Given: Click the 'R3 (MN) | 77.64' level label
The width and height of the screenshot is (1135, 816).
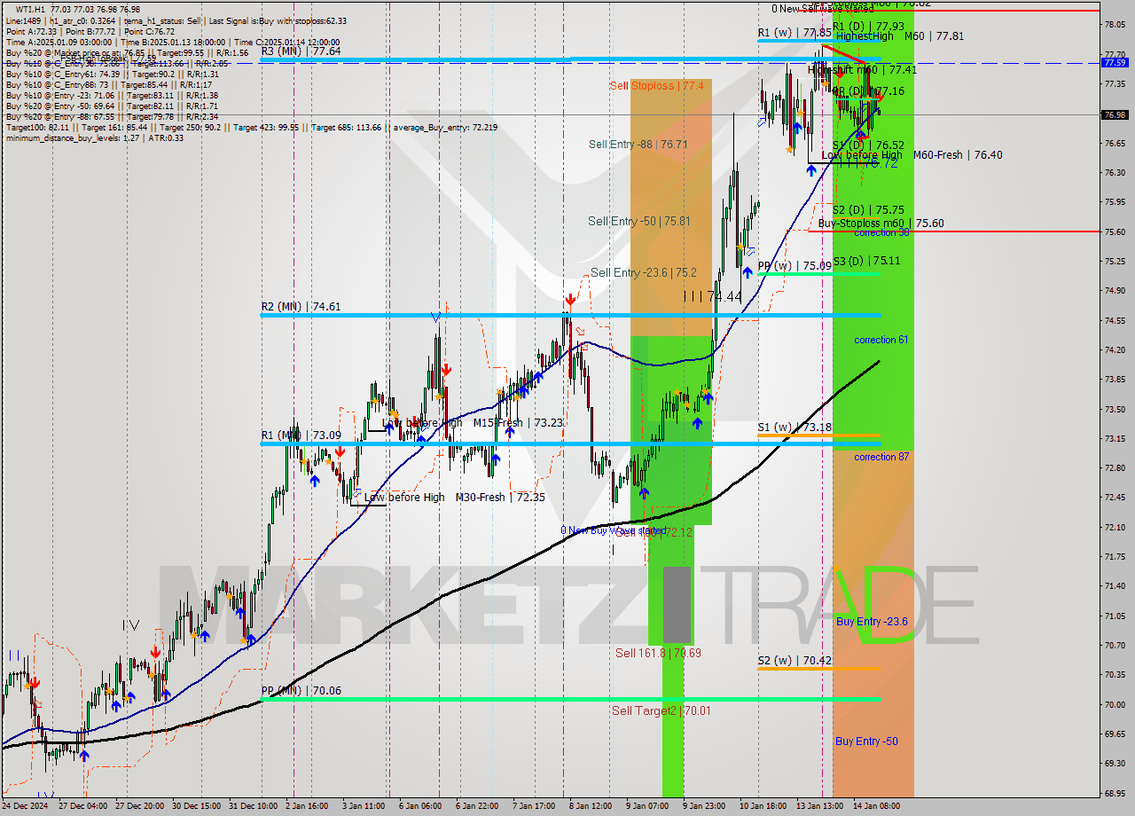Looking at the screenshot, I should [x=301, y=51].
